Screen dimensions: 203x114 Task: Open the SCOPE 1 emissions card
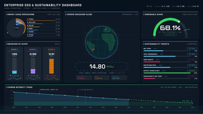pos(14,64)
